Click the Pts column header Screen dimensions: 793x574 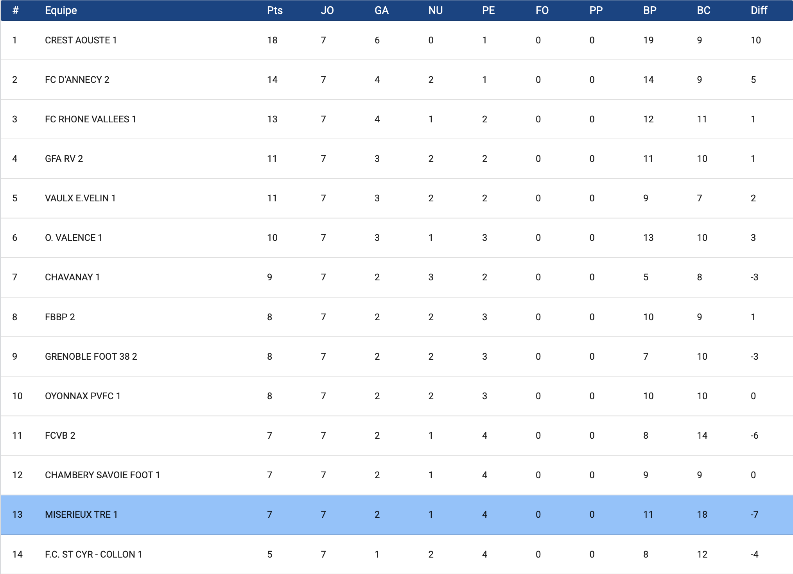click(274, 11)
